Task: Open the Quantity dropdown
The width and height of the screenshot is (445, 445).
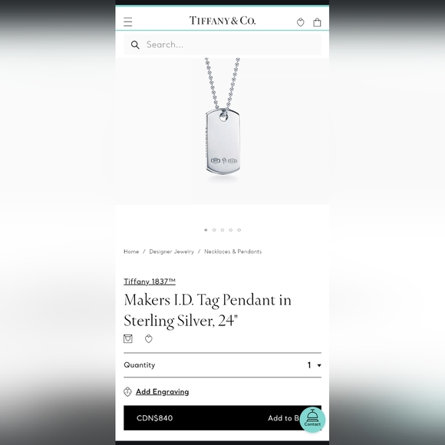Action: pyautogui.click(x=222, y=365)
